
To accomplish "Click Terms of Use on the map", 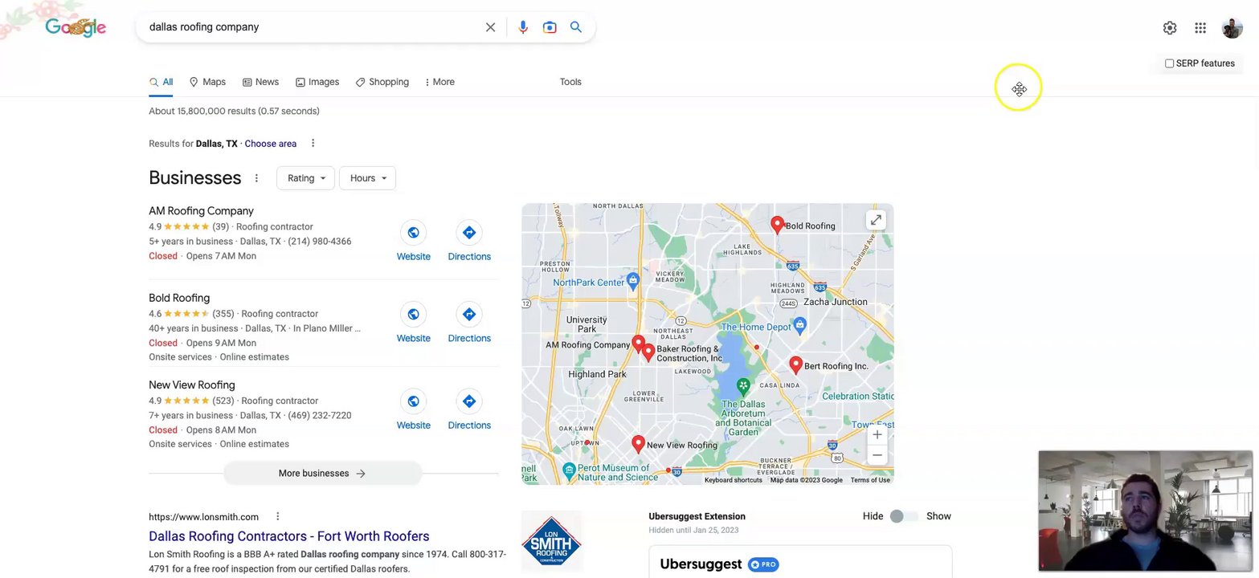I will [x=870, y=480].
